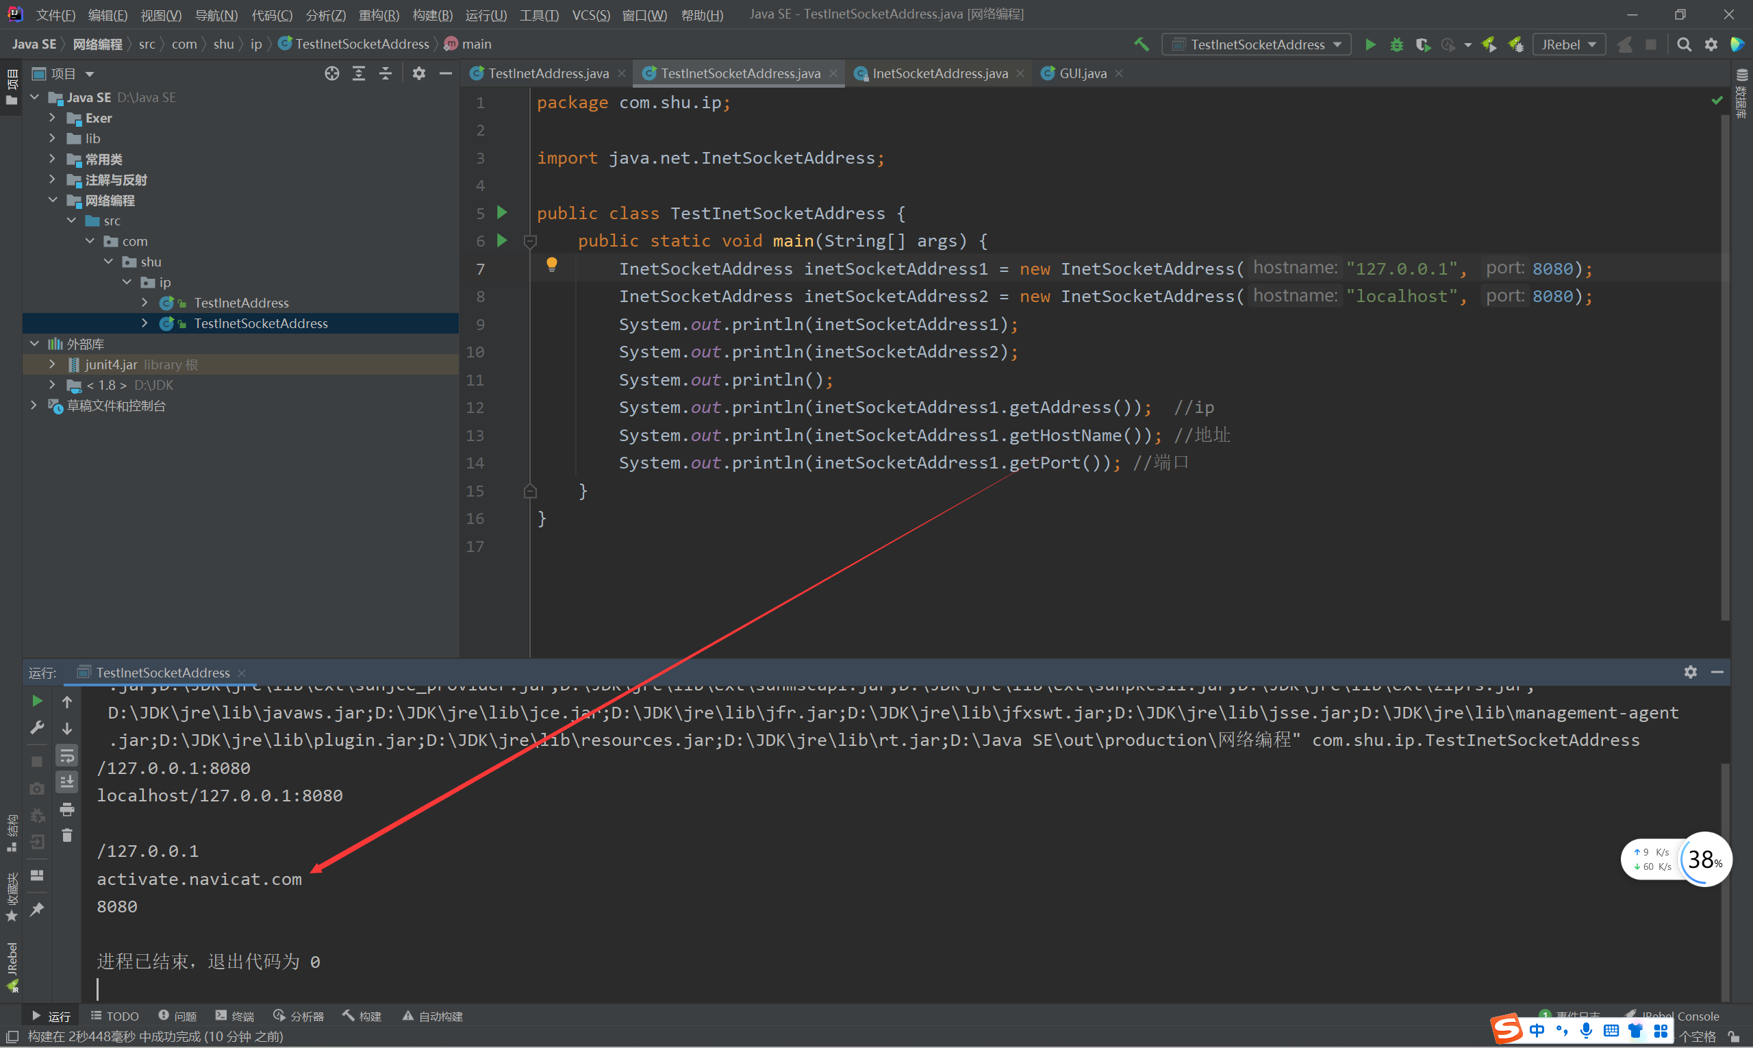
Task: Expand 草稿文件和控制台 node
Action: [34, 406]
